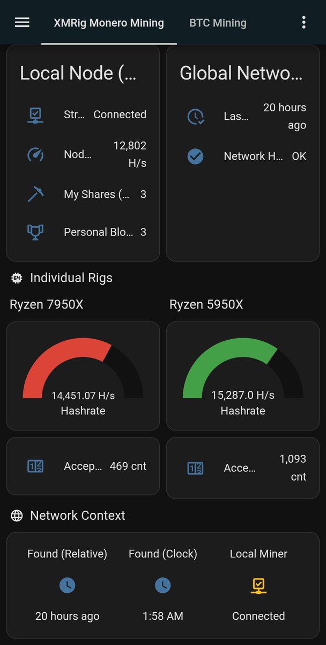This screenshot has width=326, height=645.
Task: Click the My Shares pickaxe icon
Action: [35, 194]
